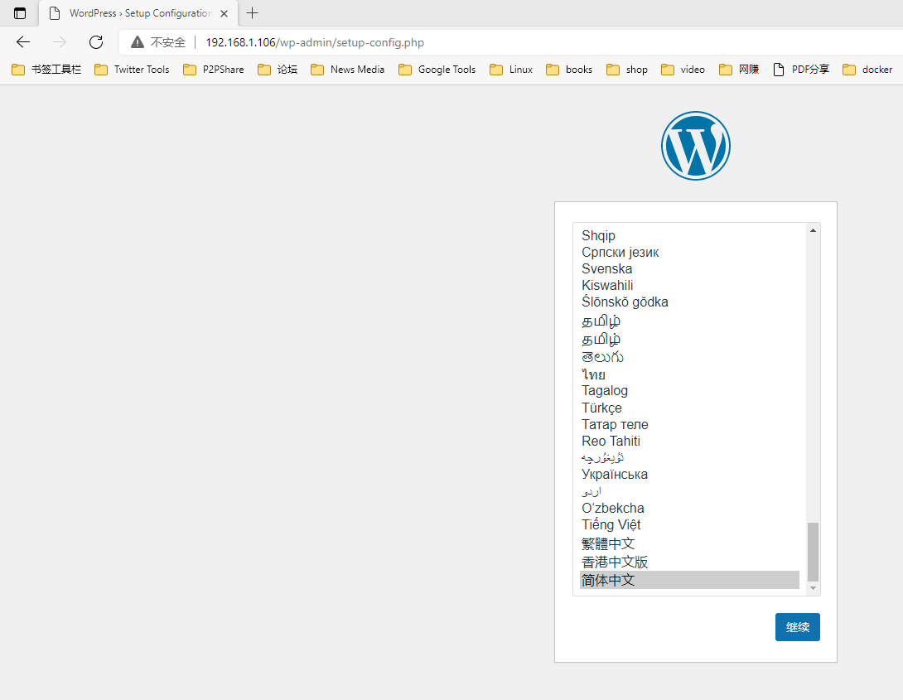The width and height of the screenshot is (903, 700).
Task: Click the browser back arrow
Action: coord(23,42)
